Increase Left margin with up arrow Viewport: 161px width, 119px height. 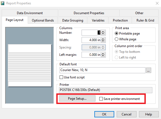103,54
